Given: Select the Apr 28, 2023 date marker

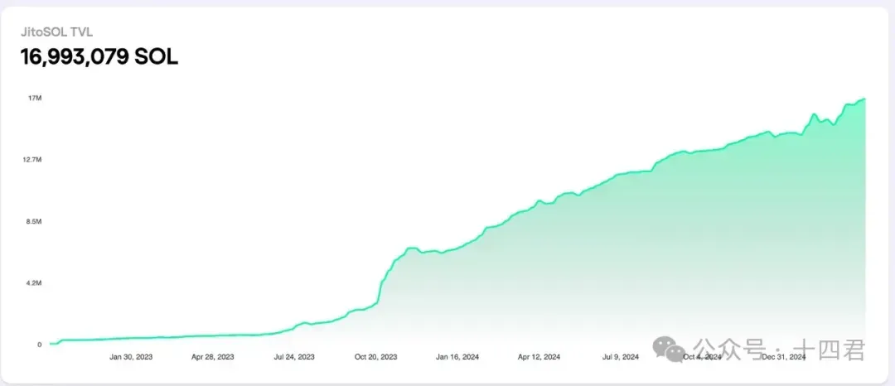Looking at the screenshot, I should (x=213, y=358).
